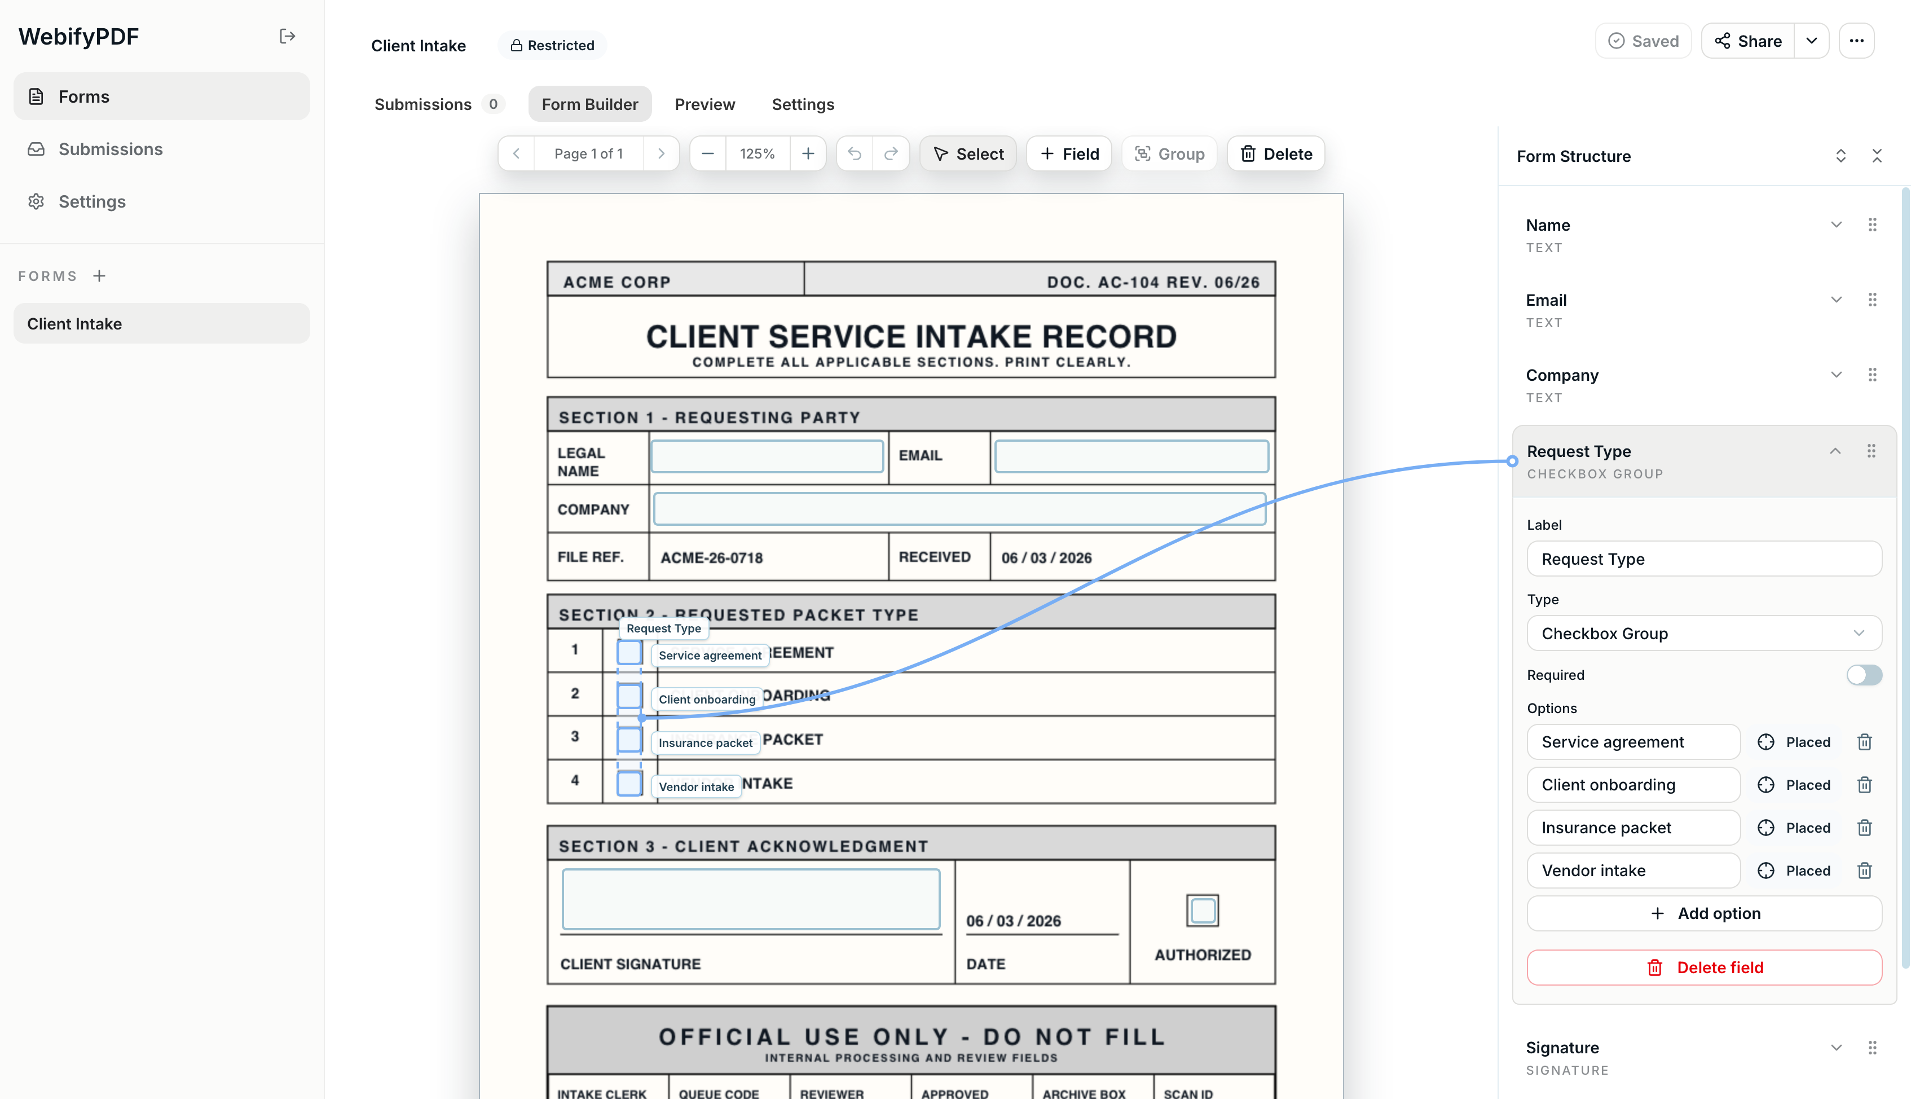Click the Signature field drag handle
Screen dimensions: 1911x1099
coord(1872,1048)
